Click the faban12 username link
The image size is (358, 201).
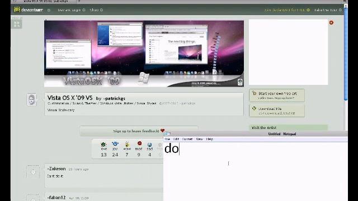[56, 198]
